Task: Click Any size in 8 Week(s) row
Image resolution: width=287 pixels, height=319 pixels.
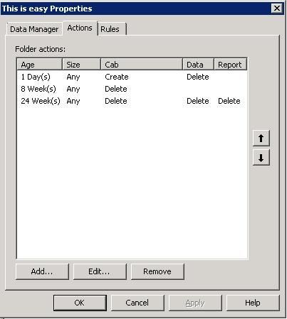Action: (x=73, y=89)
